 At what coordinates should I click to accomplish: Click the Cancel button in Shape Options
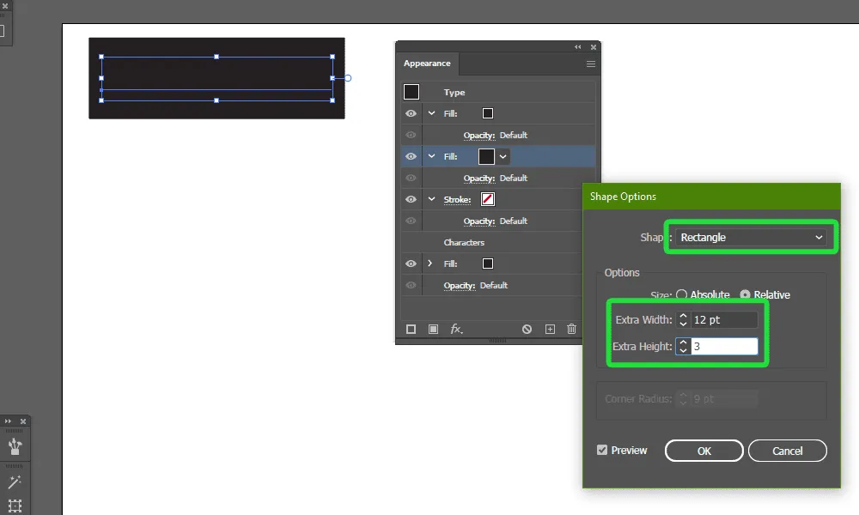(x=787, y=451)
